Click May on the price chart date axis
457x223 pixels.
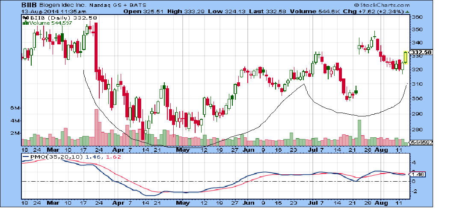click(183, 150)
